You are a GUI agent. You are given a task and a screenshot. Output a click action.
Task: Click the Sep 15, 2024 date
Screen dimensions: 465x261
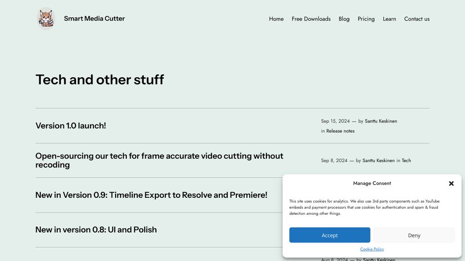pyautogui.click(x=335, y=121)
